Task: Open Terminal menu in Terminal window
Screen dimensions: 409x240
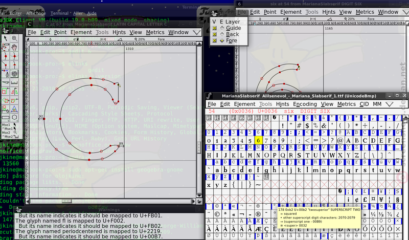Action: coord(59,13)
